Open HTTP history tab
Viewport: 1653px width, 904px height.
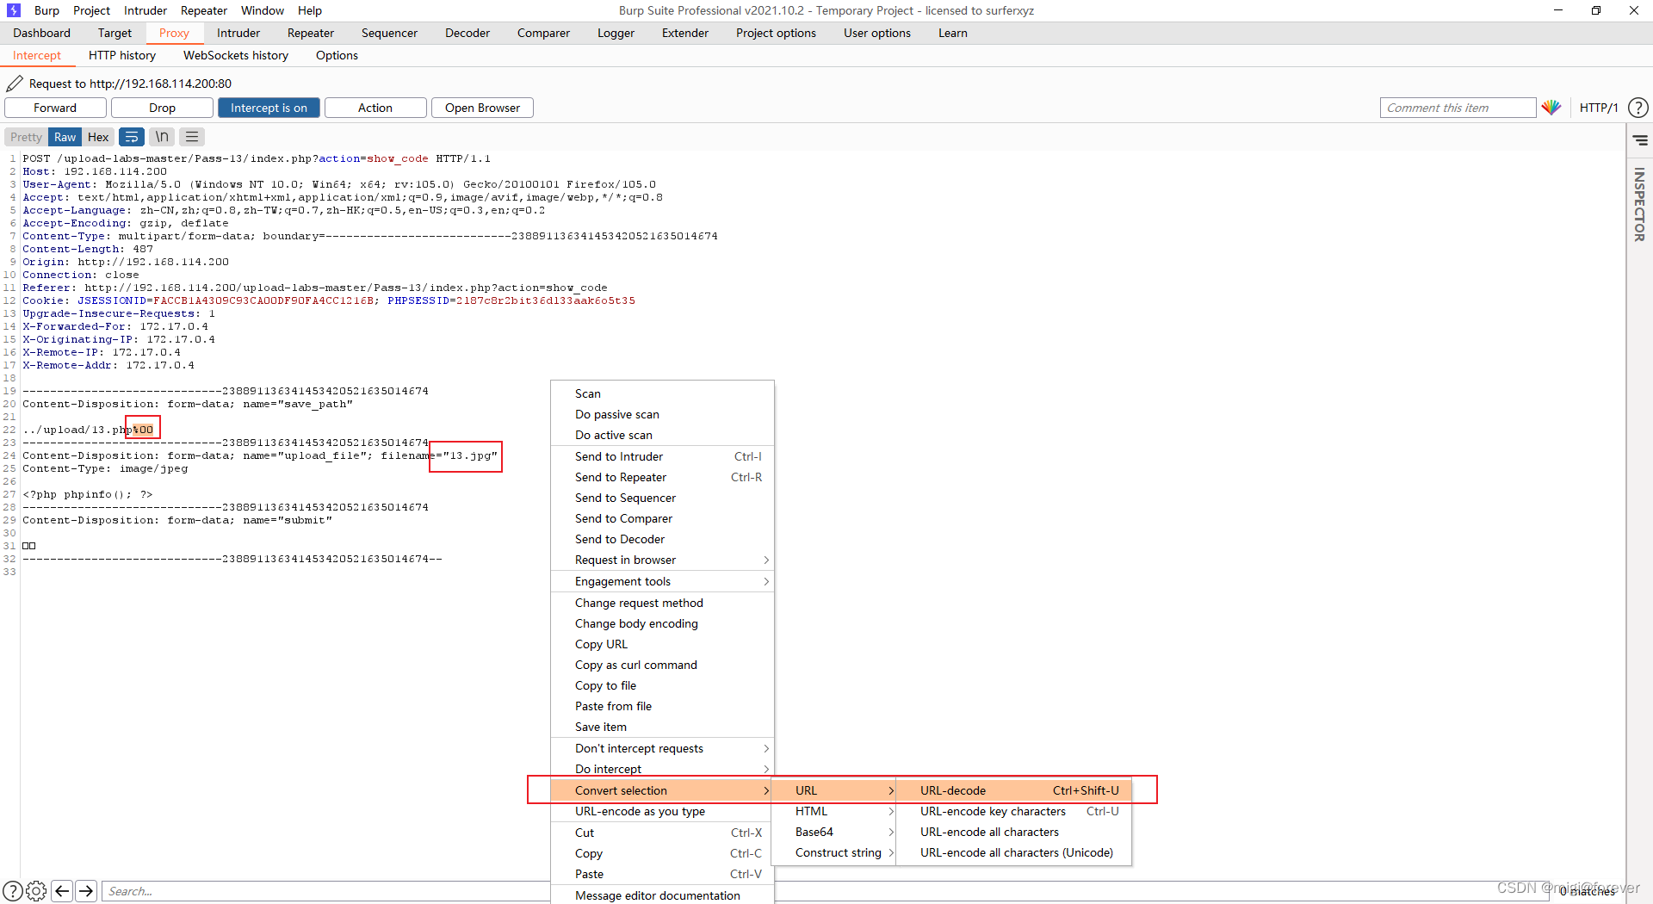tap(122, 55)
